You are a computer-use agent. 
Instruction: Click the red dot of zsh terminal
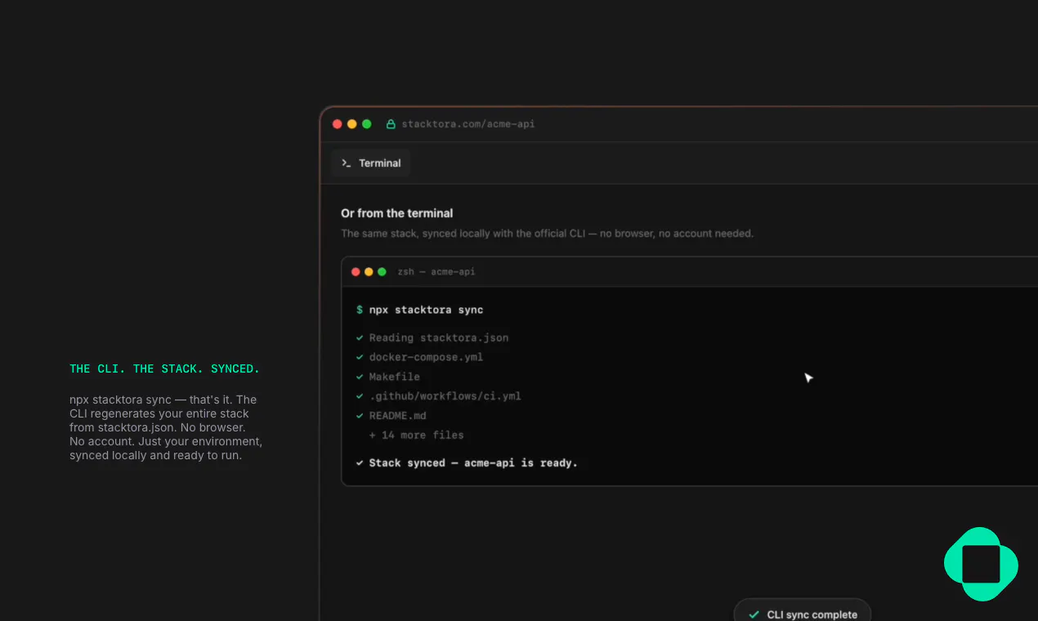point(356,272)
